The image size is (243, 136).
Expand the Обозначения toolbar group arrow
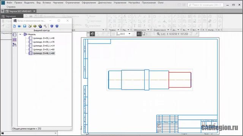tap(148, 30)
